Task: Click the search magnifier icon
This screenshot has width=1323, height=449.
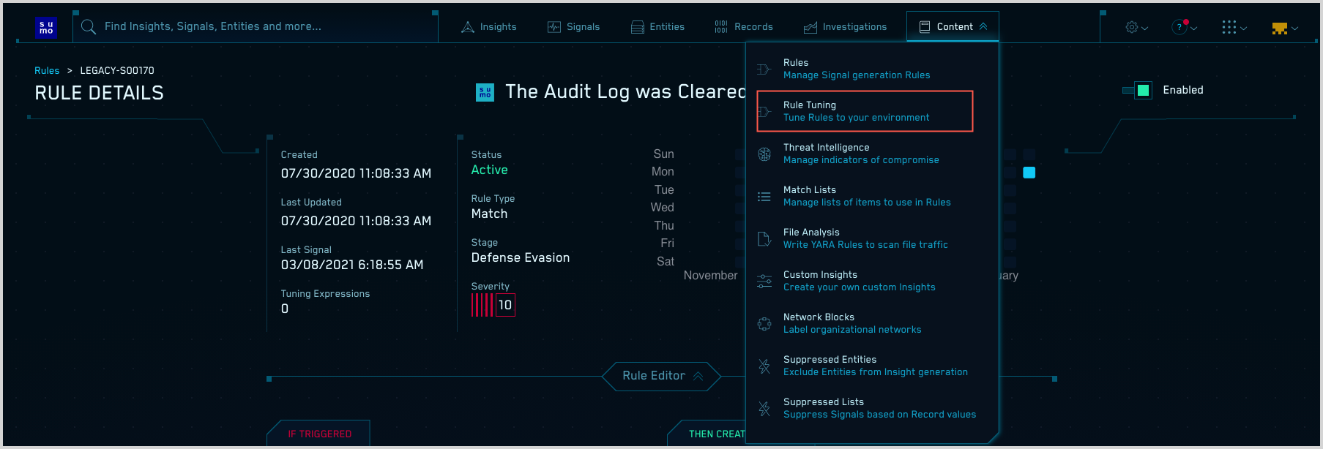Action: [89, 27]
